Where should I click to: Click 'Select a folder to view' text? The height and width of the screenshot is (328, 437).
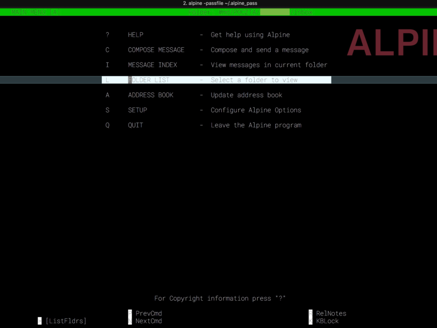coord(254,80)
